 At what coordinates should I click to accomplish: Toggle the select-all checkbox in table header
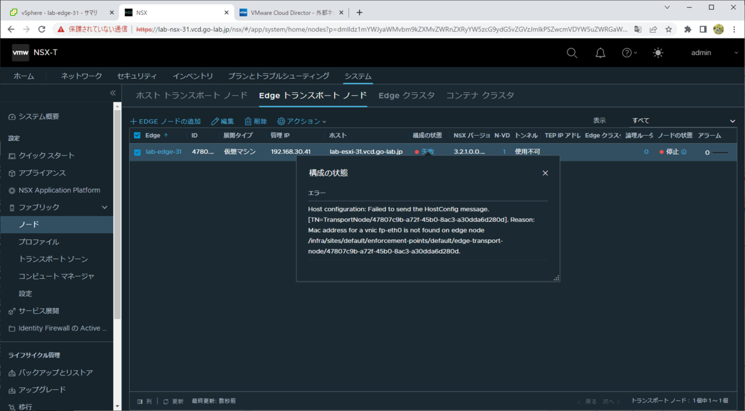(138, 135)
